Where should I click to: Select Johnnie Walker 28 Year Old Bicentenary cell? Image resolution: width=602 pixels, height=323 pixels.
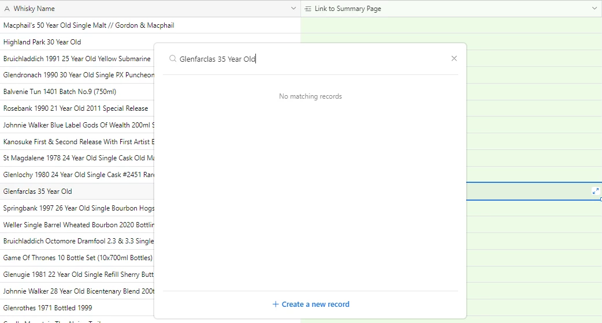[x=77, y=291]
